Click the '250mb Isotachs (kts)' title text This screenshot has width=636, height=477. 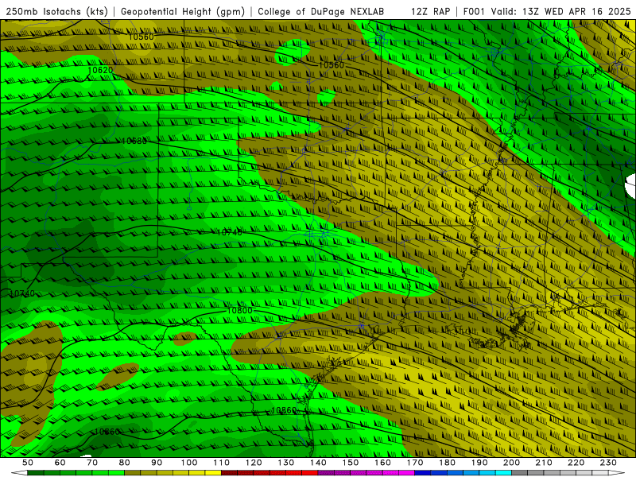[x=56, y=11]
